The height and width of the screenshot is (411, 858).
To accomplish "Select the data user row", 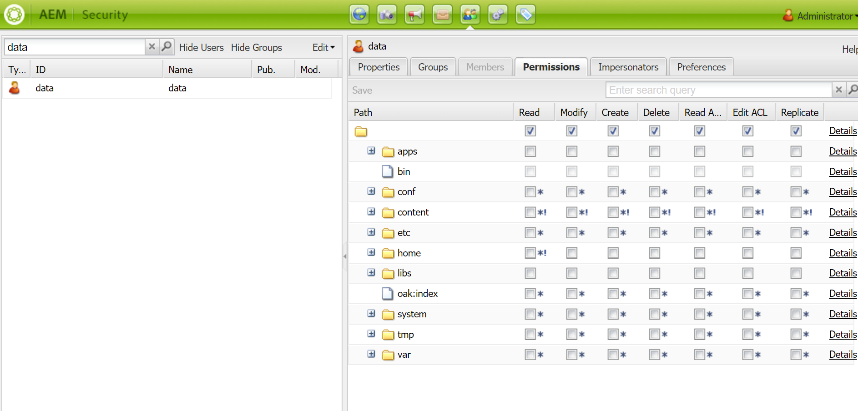I will [45, 88].
